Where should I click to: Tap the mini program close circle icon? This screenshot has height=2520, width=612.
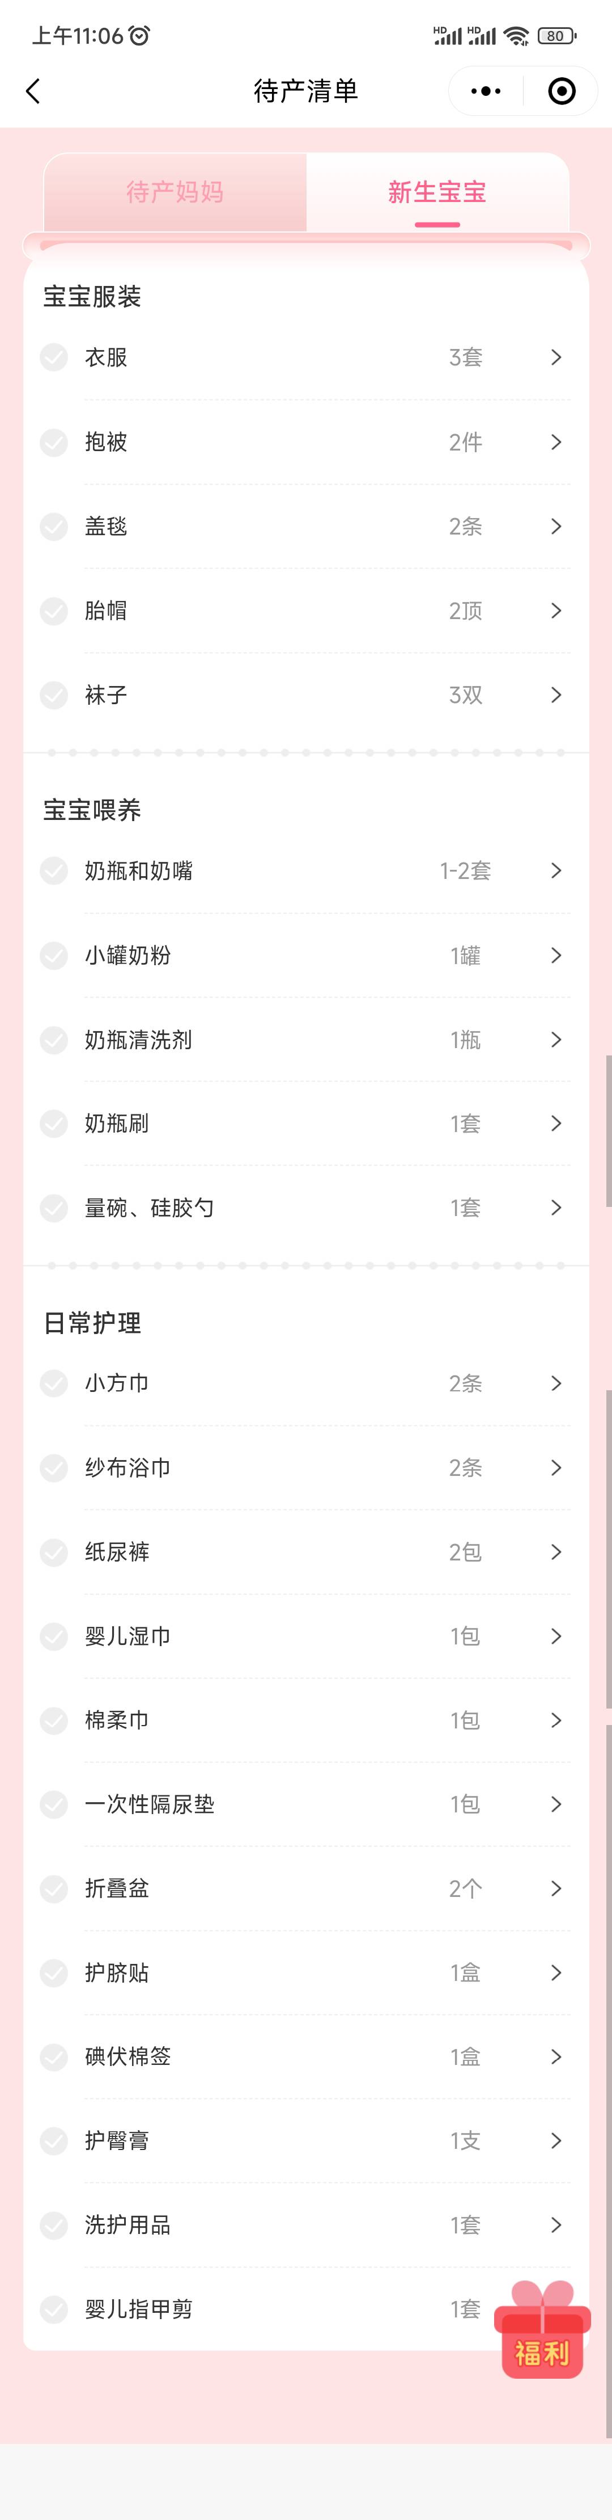561,92
